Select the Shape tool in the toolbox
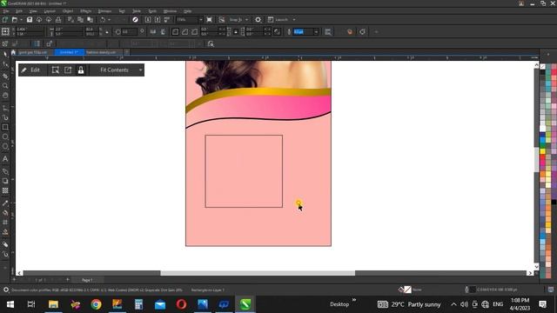This screenshot has height=313, width=557. pyautogui.click(x=5, y=64)
